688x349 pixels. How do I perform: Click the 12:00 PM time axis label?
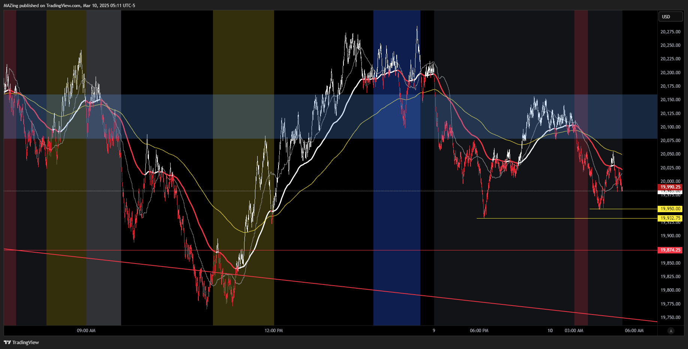(x=274, y=331)
